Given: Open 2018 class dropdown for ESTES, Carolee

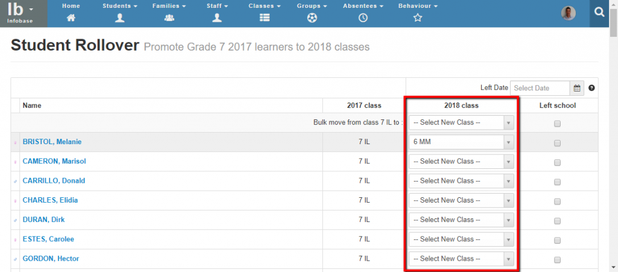Looking at the screenshot, I should (x=461, y=239).
